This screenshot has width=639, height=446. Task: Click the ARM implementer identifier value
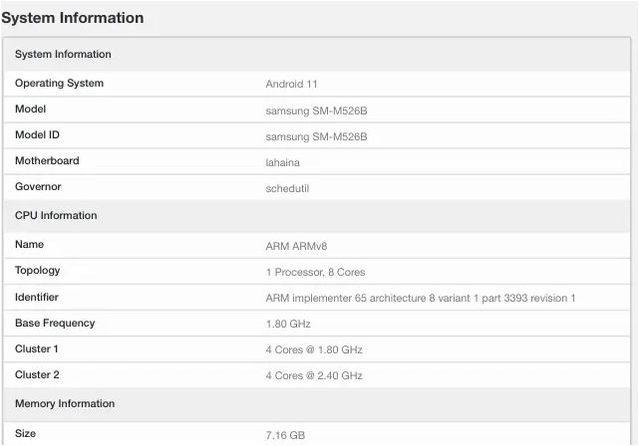pos(420,298)
